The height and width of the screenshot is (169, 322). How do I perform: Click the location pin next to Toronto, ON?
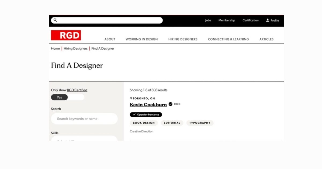[131, 98]
